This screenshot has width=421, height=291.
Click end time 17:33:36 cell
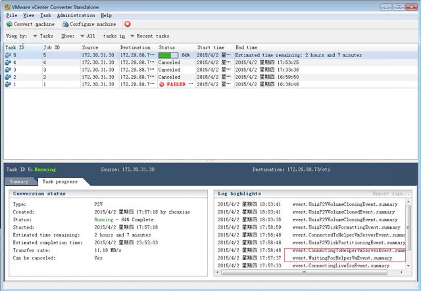pyautogui.click(x=267, y=70)
